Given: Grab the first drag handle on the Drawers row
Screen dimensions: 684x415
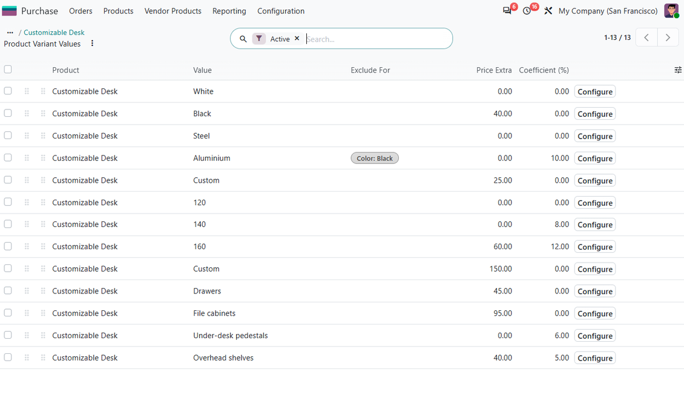Looking at the screenshot, I should tap(27, 291).
